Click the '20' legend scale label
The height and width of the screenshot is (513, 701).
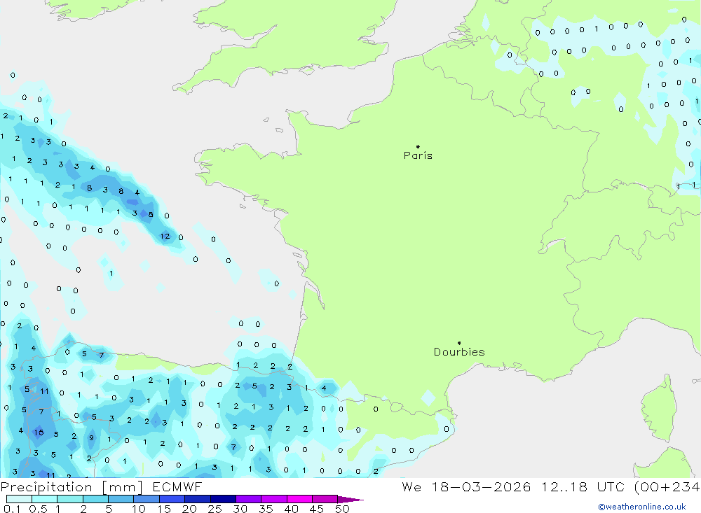[x=189, y=509]
